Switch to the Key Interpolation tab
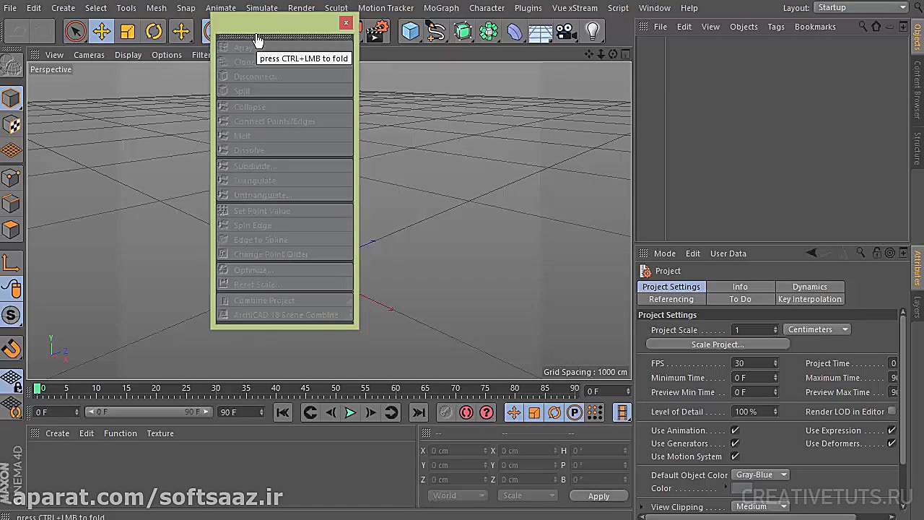924x520 pixels. (x=809, y=299)
